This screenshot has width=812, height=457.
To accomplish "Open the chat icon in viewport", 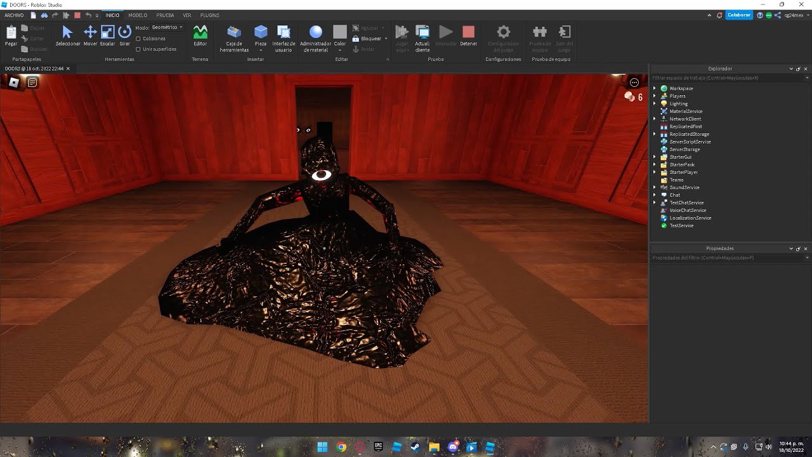I will (32, 83).
